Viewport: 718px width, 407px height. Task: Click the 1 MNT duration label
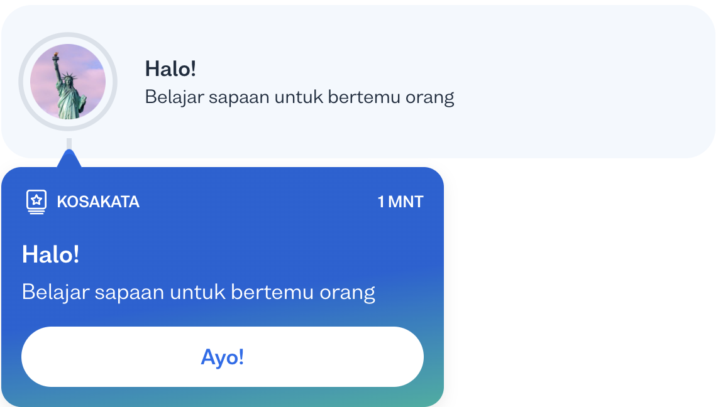(x=400, y=202)
